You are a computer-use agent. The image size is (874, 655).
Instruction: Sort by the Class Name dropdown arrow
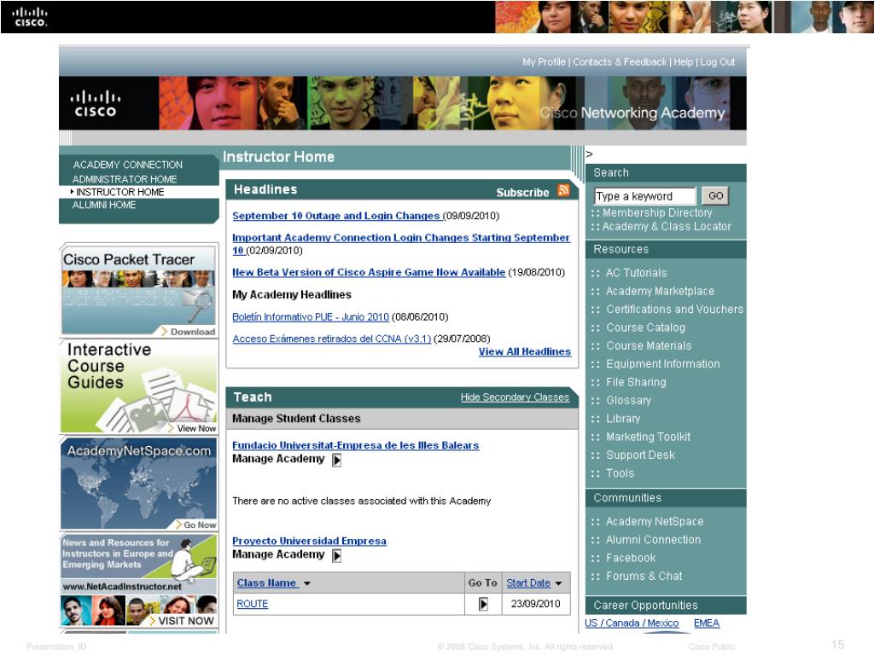(306, 583)
